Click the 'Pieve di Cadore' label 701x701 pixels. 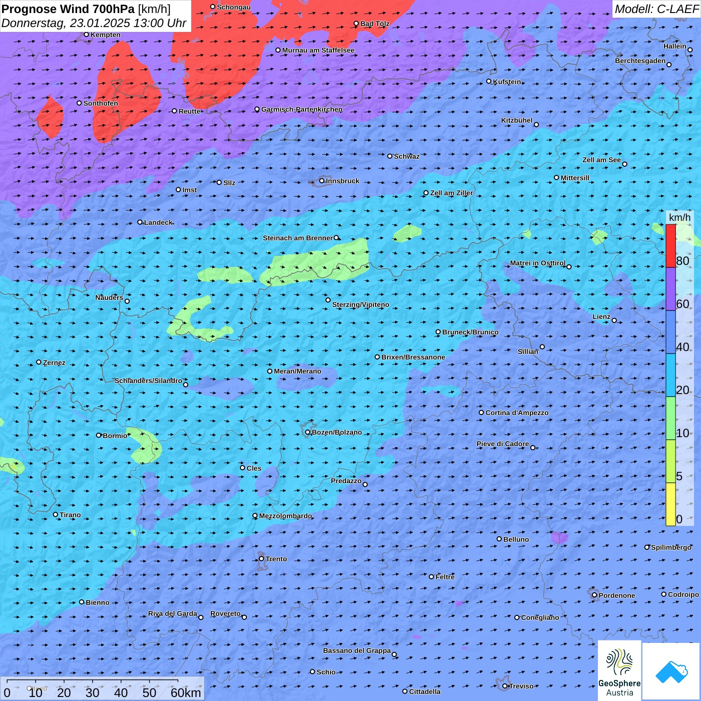click(x=503, y=444)
